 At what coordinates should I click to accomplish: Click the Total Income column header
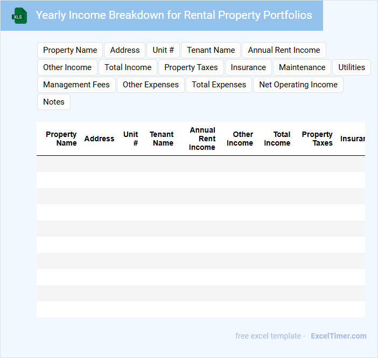coord(277,139)
